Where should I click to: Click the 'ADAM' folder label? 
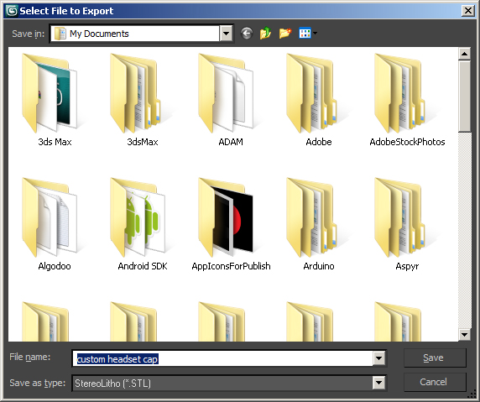pyautogui.click(x=231, y=142)
